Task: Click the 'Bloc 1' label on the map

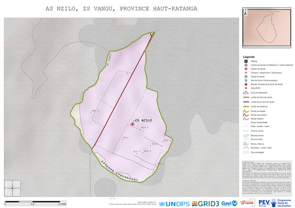Action: 127,138
